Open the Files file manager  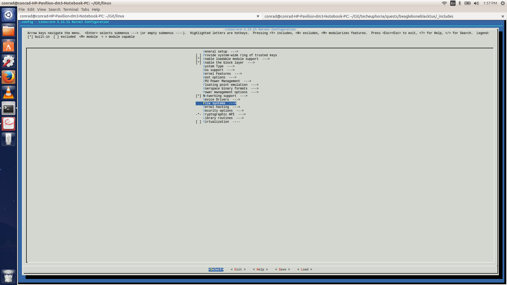coord(9,30)
